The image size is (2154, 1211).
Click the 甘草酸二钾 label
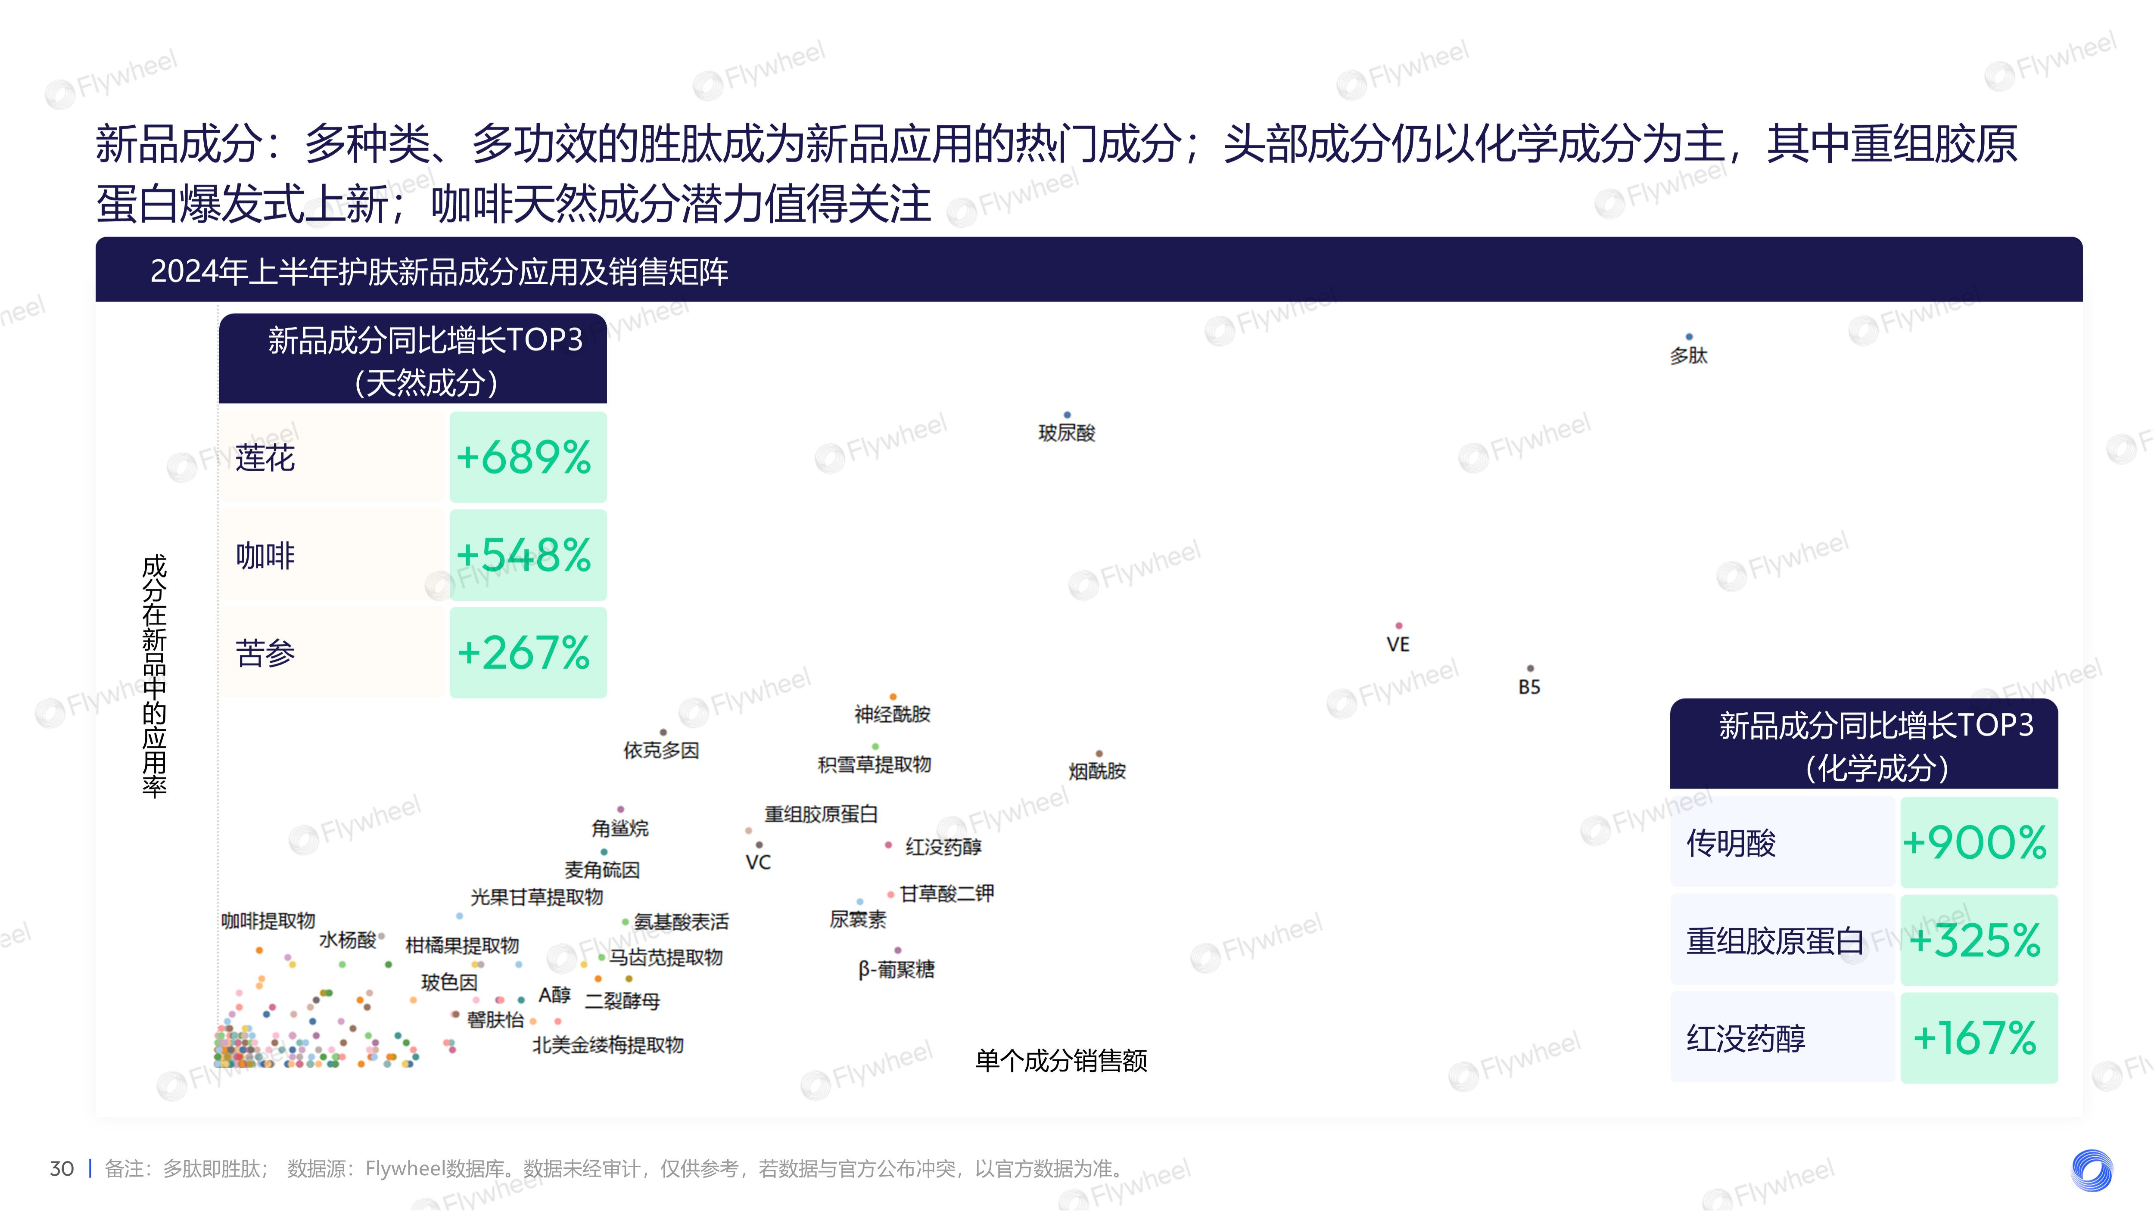click(946, 894)
